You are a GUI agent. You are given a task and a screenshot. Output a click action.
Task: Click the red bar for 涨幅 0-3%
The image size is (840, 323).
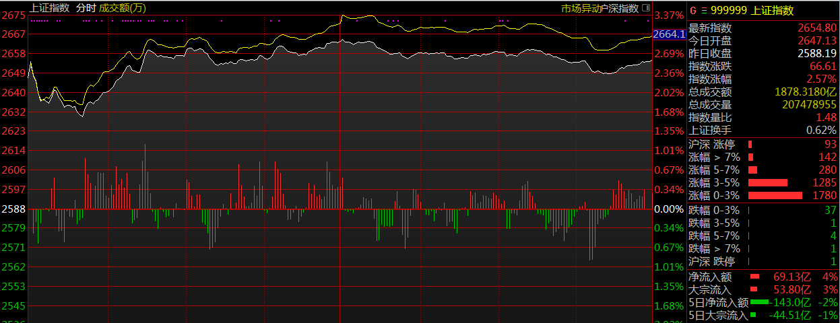coord(775,195)
